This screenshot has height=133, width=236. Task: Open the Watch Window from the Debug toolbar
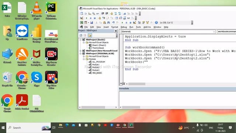(125, 18)
